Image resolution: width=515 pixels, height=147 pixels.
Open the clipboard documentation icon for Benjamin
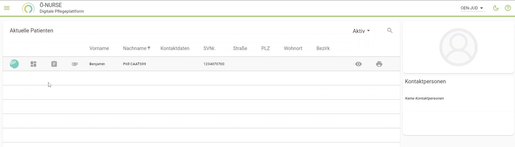click(54, 64)
